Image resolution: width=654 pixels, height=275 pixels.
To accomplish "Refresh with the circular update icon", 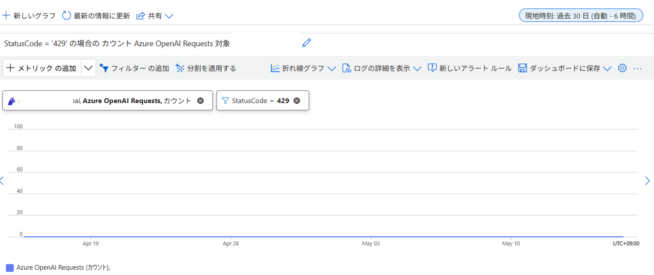I will coord(67,16).
